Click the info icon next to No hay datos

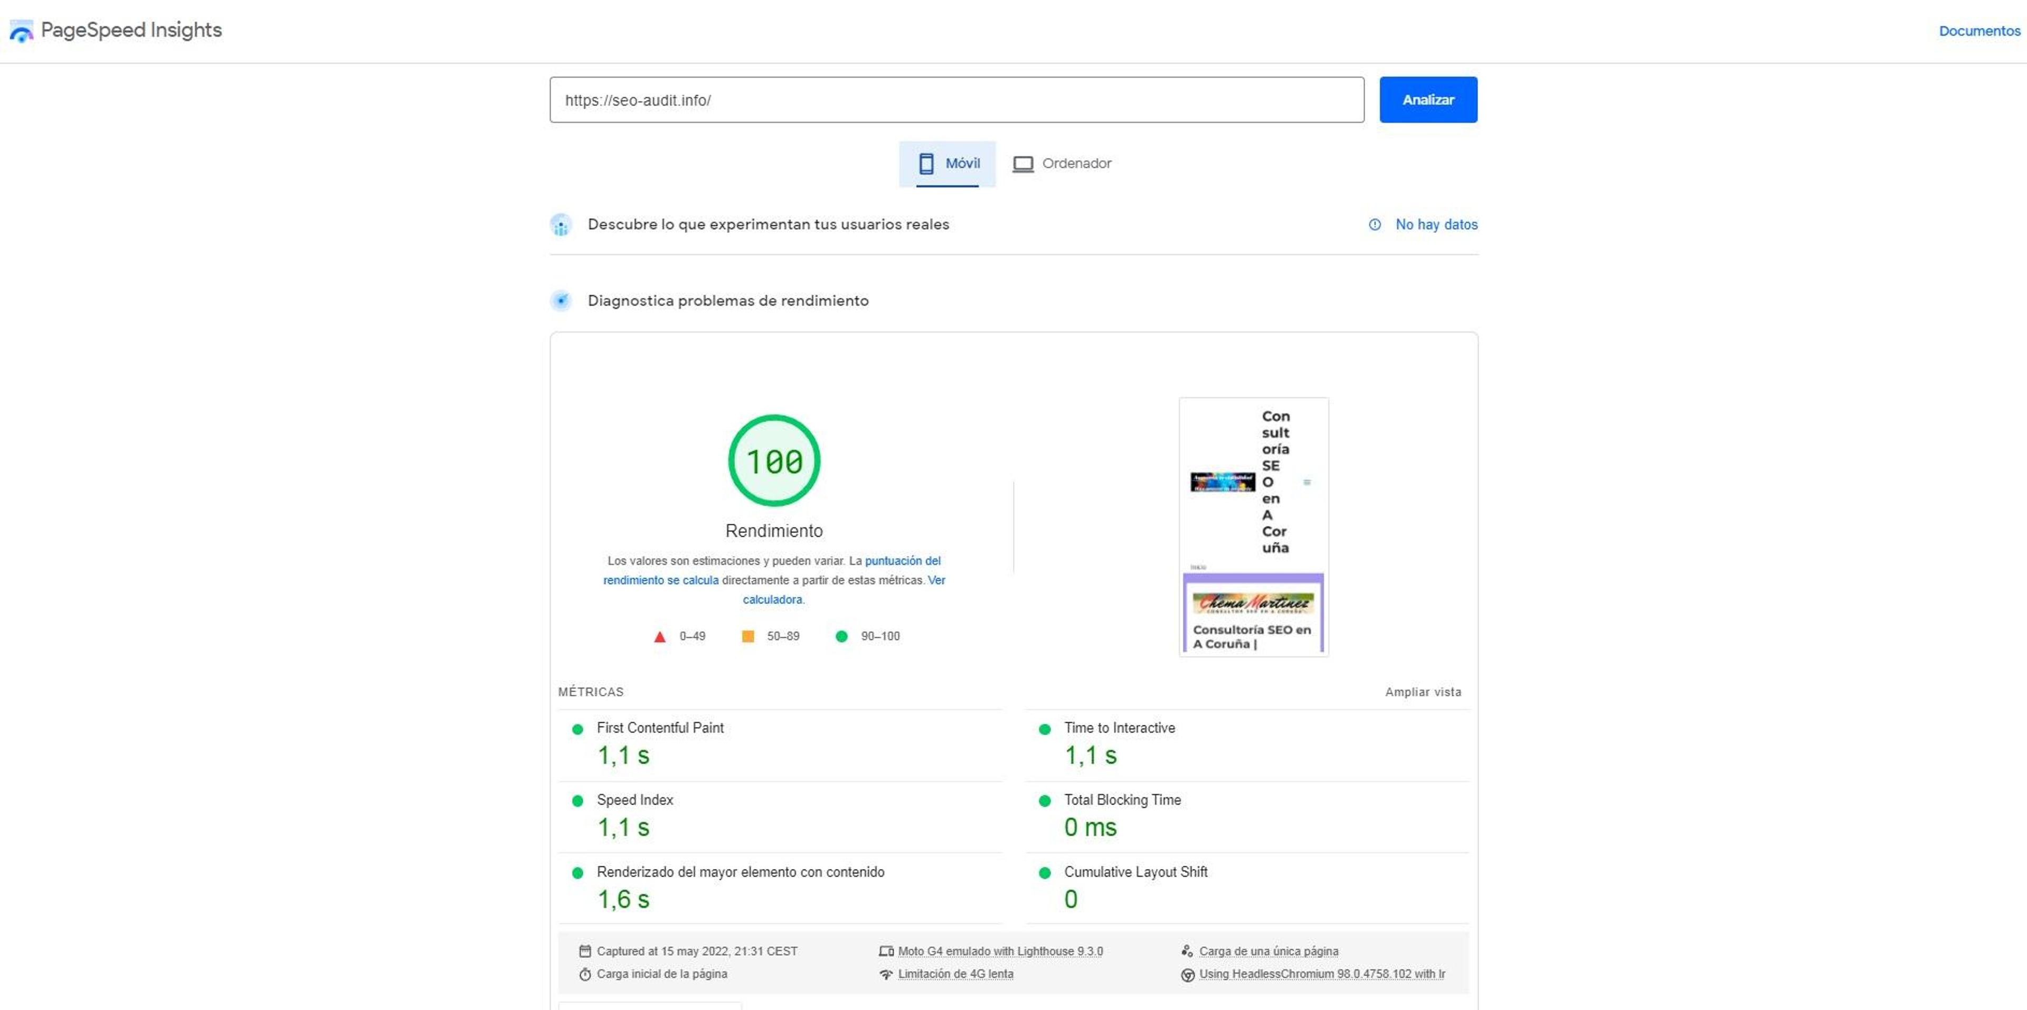coord(1374,224)
